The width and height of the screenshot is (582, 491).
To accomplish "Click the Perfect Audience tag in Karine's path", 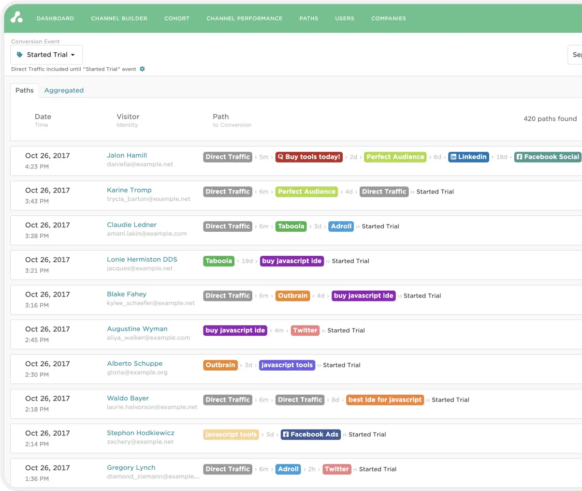I will (x=306, y=192).
